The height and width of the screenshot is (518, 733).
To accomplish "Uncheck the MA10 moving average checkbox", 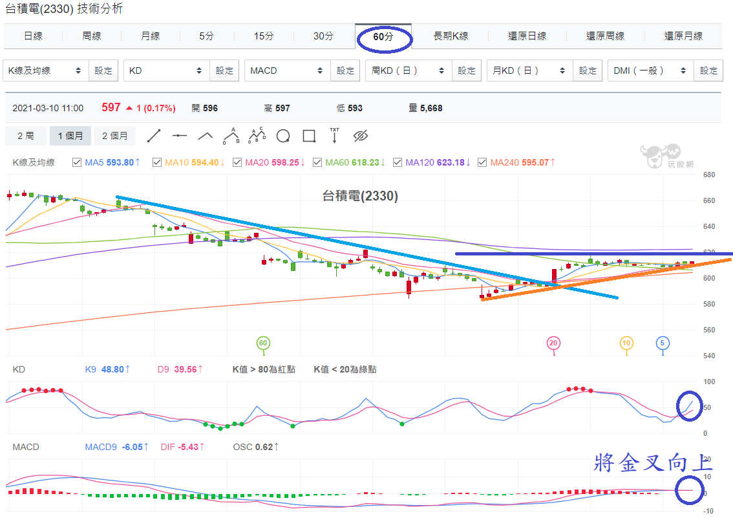I will click(x=157, y=162).
